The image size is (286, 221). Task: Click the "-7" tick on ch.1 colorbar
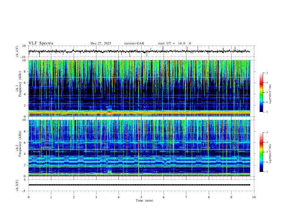266,112
